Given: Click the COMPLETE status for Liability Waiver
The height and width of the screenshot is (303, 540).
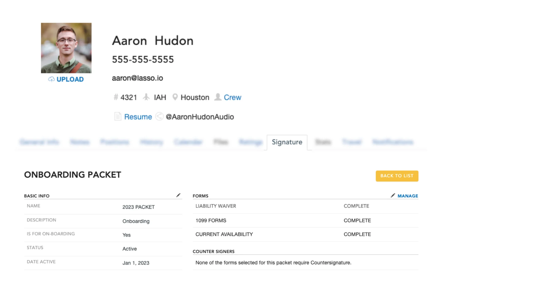Looking at the screenshot, I should click(x=356, y=206).
